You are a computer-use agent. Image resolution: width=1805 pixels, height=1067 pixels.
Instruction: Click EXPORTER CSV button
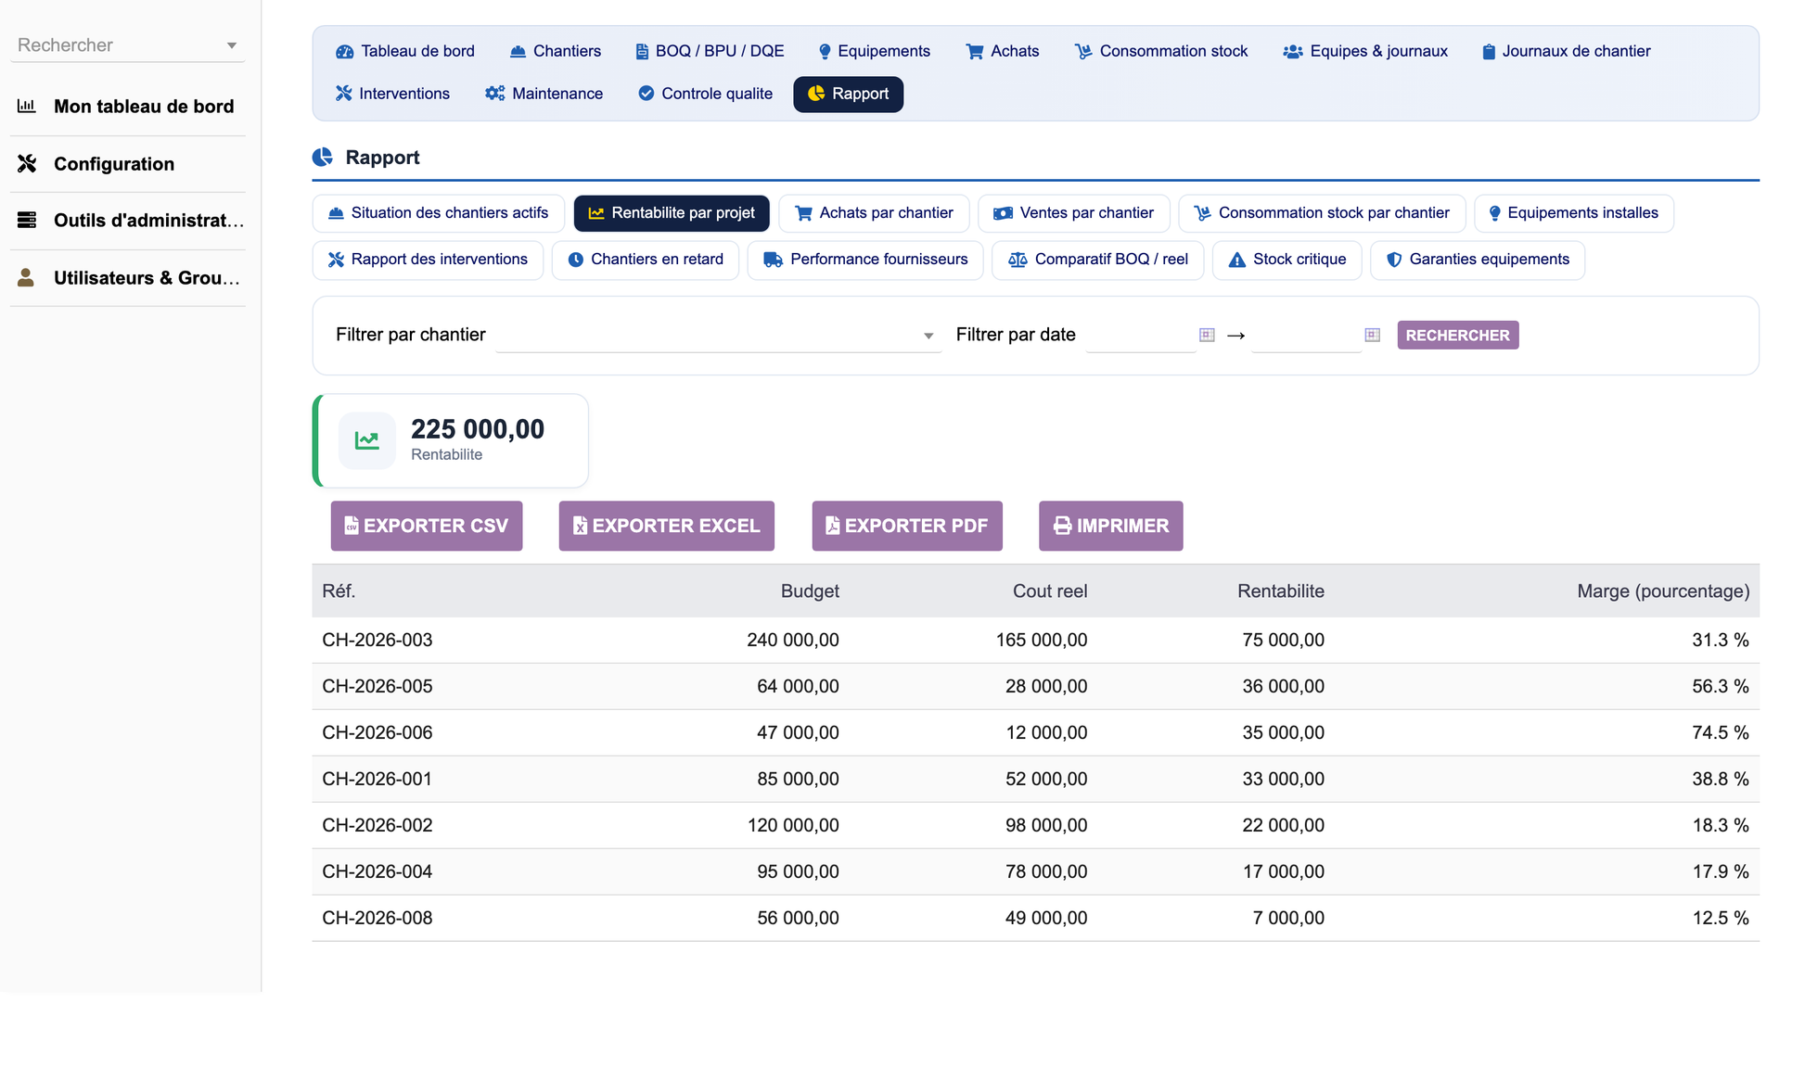[427, 526]
